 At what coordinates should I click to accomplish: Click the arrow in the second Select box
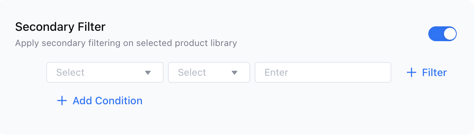(x=235, y=73)
